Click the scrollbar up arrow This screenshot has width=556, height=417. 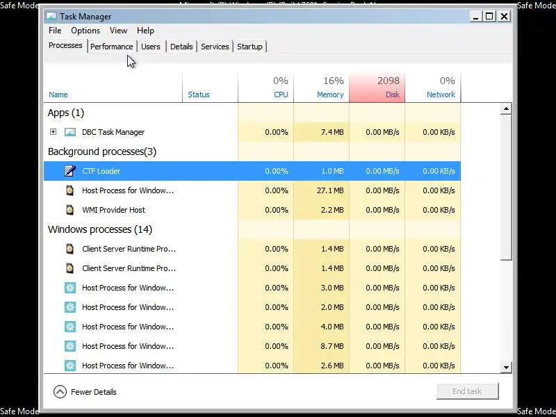point(506,109)
